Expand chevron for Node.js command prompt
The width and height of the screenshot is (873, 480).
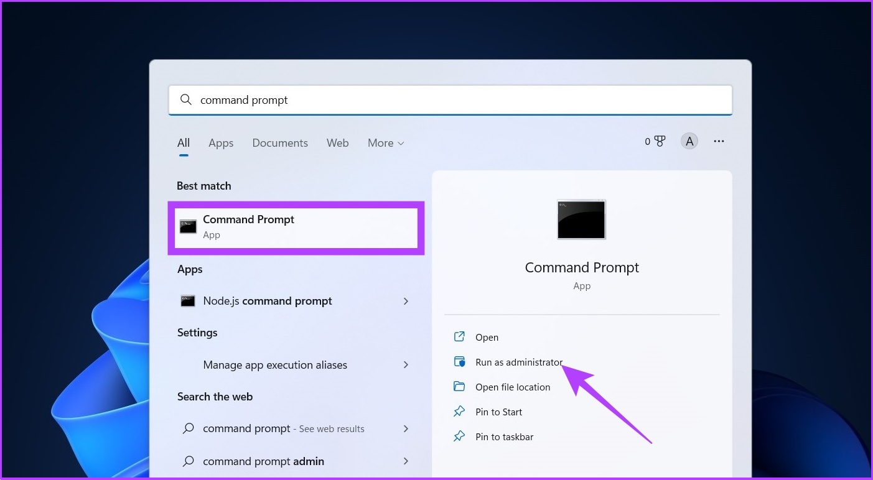pos(406,301)
